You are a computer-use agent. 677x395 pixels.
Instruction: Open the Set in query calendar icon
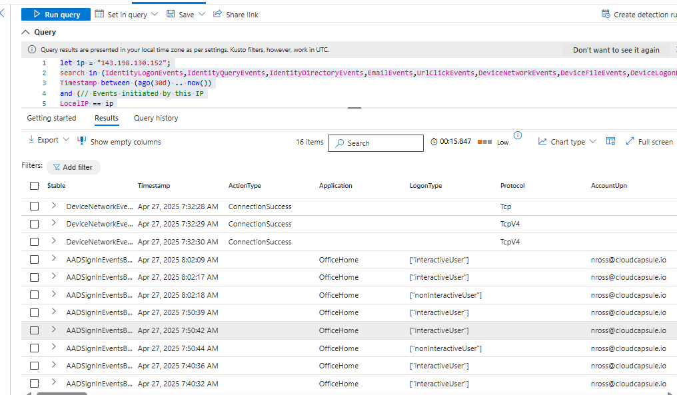pos(99,14)
